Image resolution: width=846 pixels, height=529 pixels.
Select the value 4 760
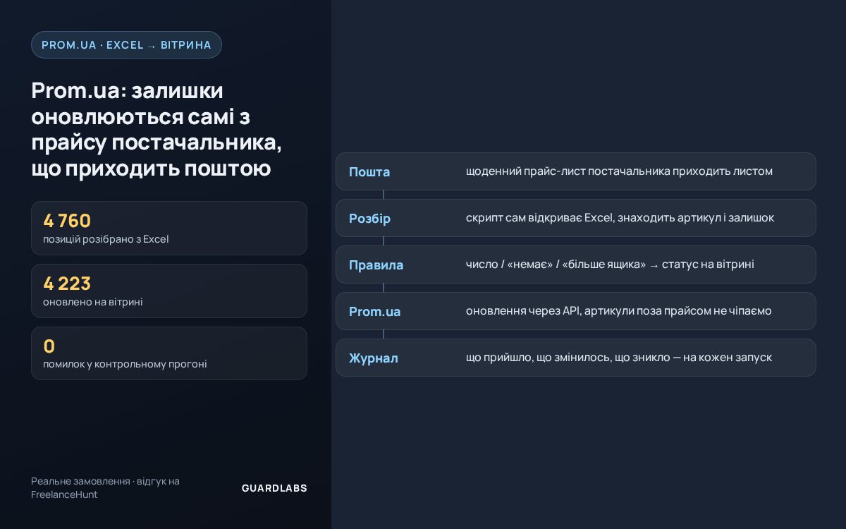coord(67,221)
